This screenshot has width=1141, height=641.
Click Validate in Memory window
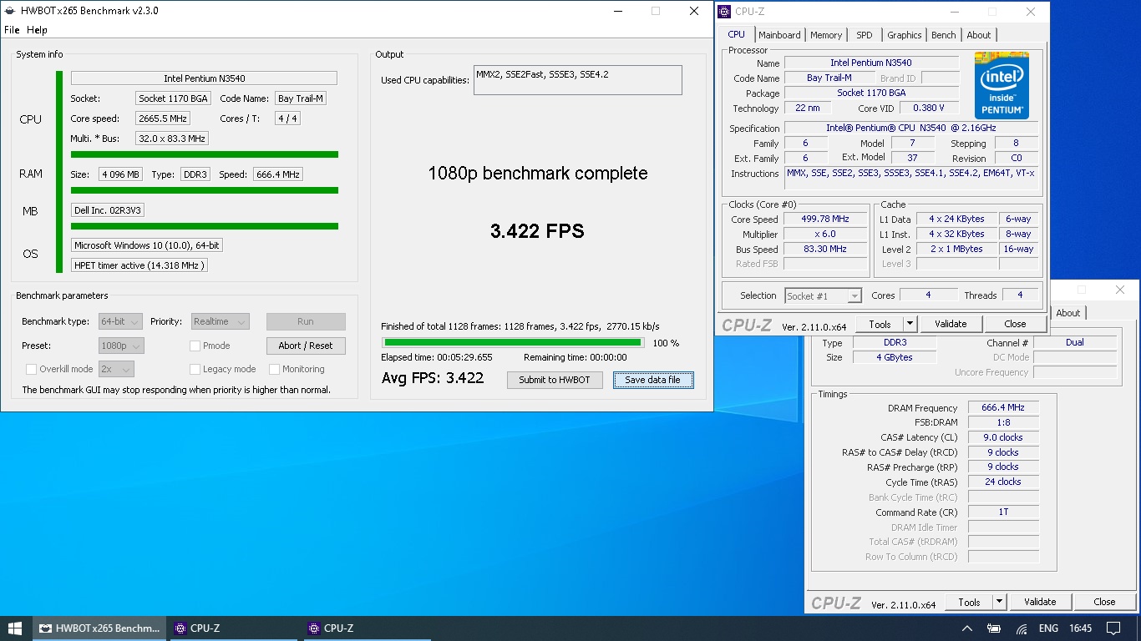point(1040,602)
